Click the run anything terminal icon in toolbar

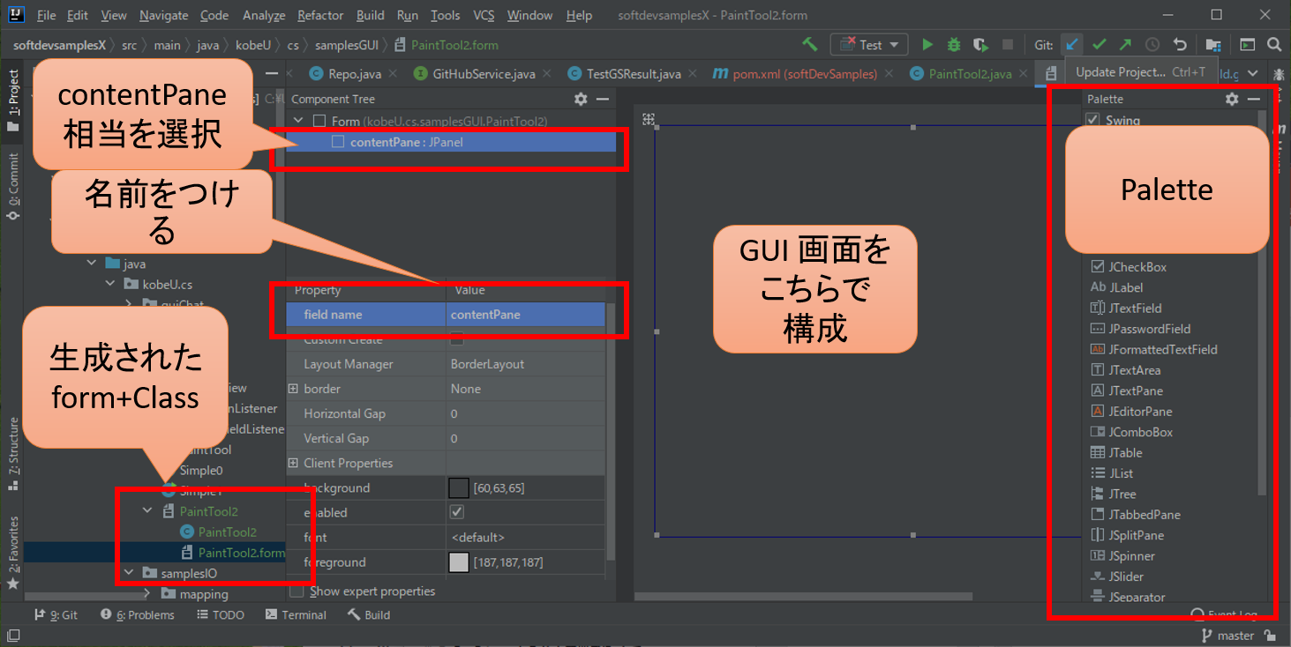pyautogui.click(x=1247, y=44)
